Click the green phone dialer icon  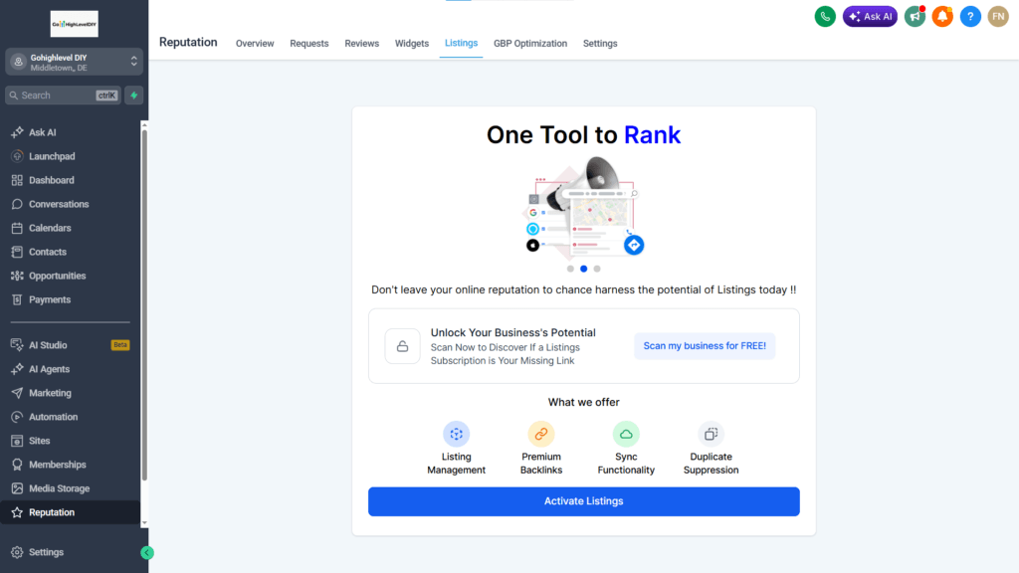[x=825, y=16]
